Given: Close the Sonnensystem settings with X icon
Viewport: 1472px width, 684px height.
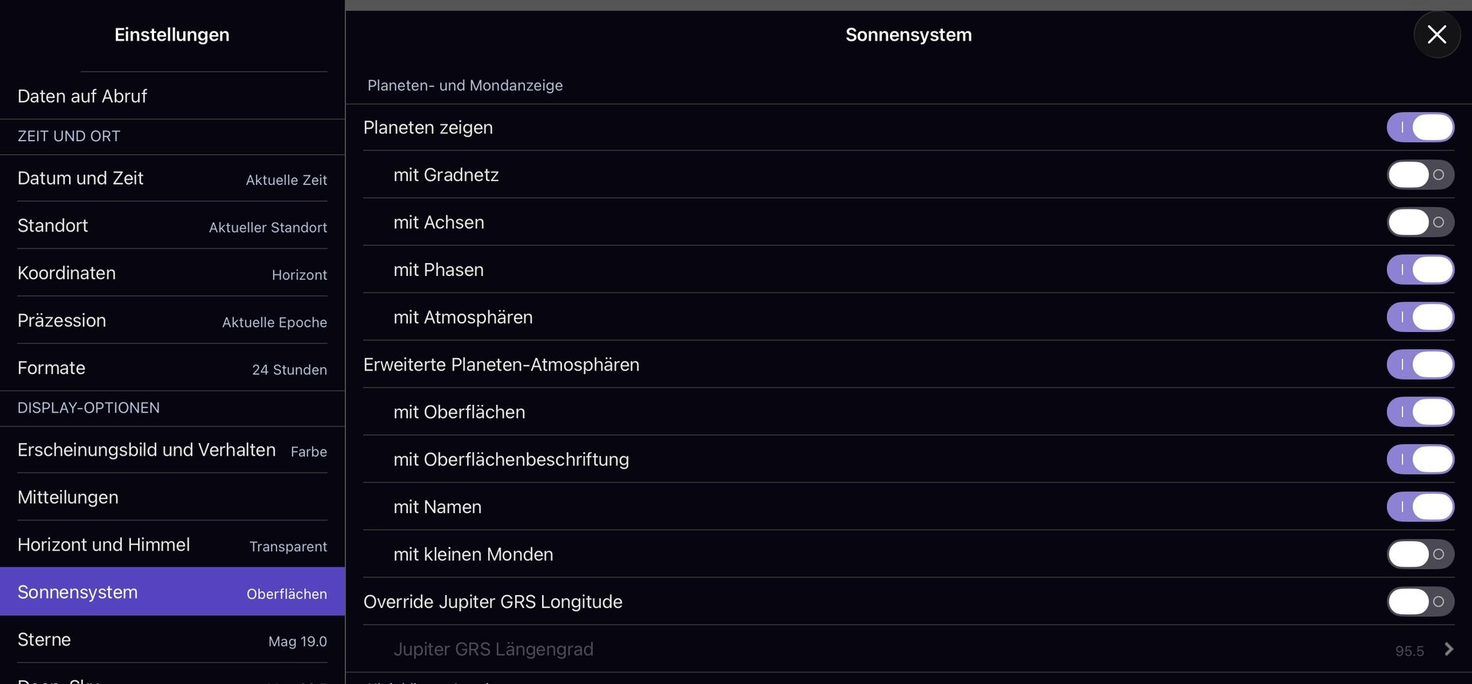Looking at the screenshot, I should click(x=1437, y=35).
